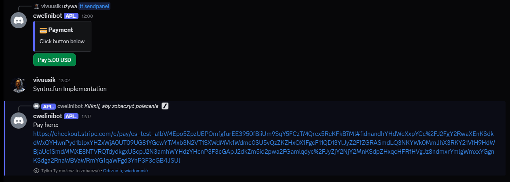Click the "Syntro.fun Implementation" message text
510x182 pixels.
[70, 89]
